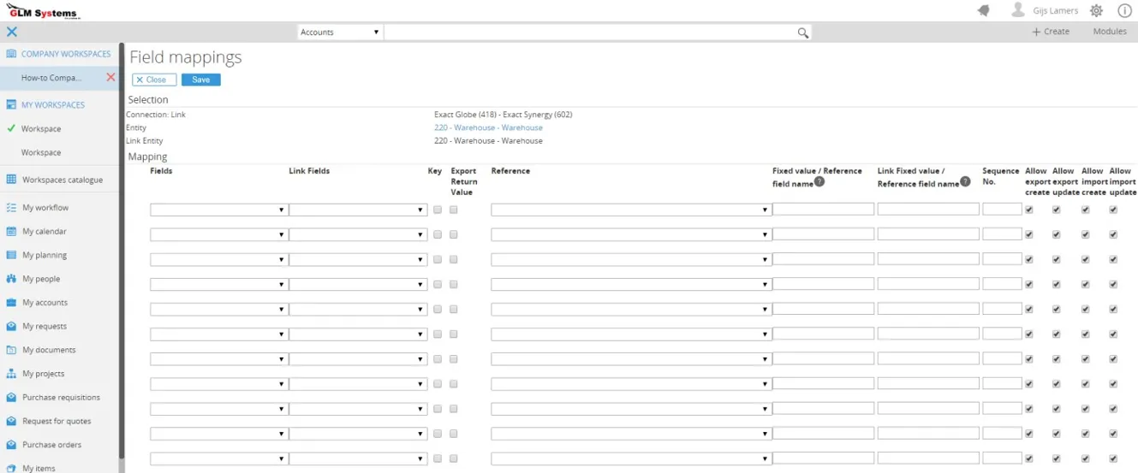Click the search magnifier icon
Viewport: 1138px width, 473px height.
coord(802,33)
